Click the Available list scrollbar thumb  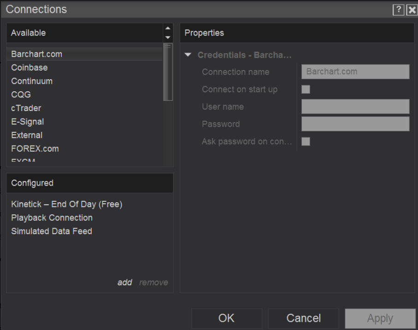(x=168, y=72)
